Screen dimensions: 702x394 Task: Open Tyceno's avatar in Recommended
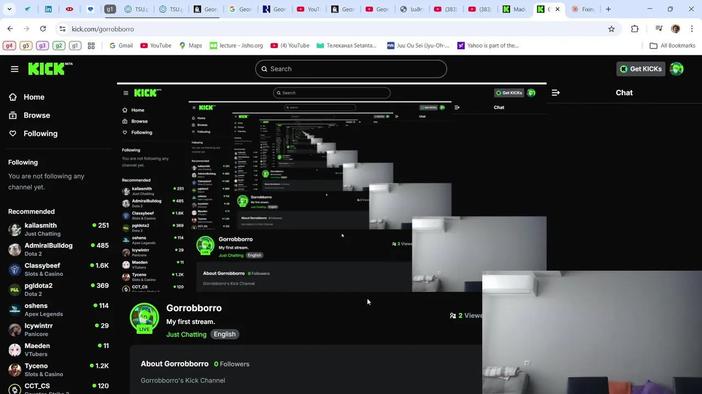point(15,370)
